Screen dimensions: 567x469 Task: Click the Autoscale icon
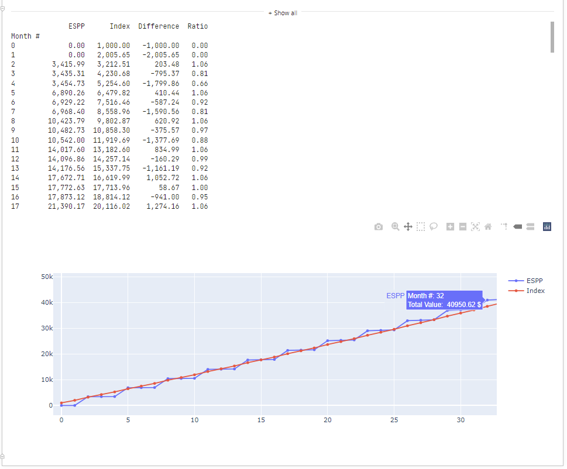coord(475,226)
